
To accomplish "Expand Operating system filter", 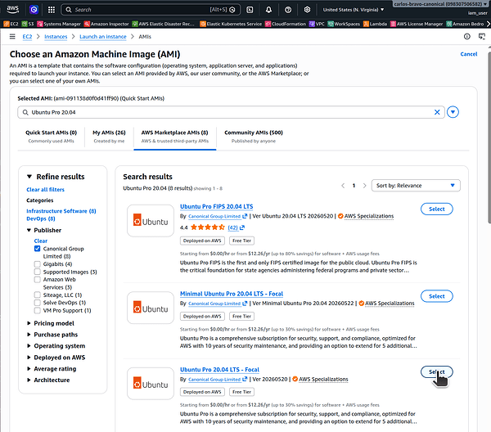I will pos(29,345).
